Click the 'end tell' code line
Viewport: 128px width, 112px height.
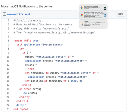[x=22, y=101]
